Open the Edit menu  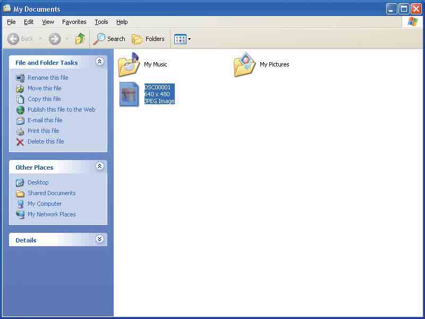tap(29, 22)
